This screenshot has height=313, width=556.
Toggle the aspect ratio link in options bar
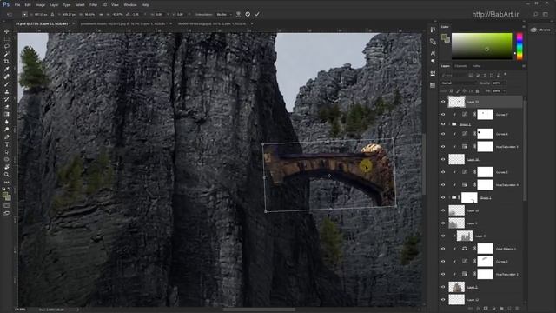(x=101, y=14)
